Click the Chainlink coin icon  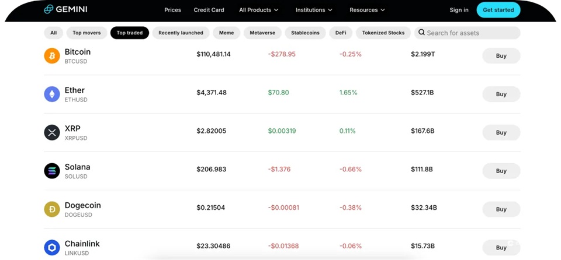pyautogui.click(x=52, y=248)
